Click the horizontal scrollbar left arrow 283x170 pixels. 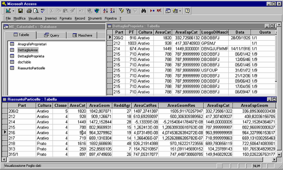(x=4, y=160)
